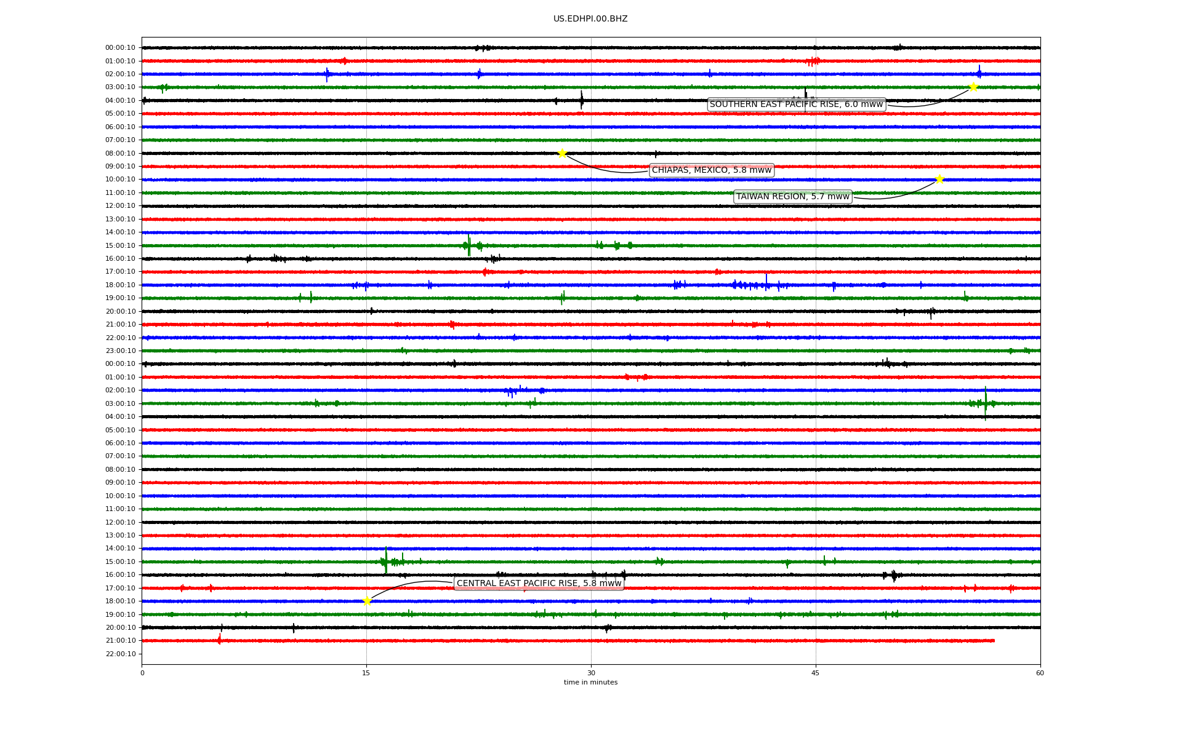Click the yellow star for the Taiwan Region event
This screenshot has width=1182, height=738.
point(939,179)
